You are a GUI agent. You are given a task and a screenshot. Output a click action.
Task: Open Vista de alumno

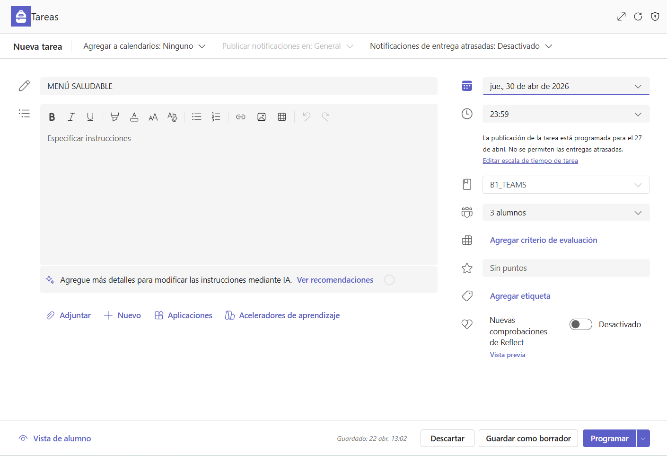(55, 438)
